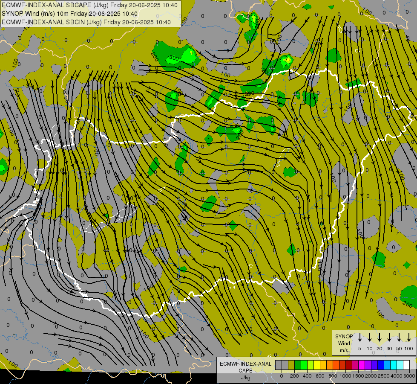This screenshot has width=417, height=384.
Task: Click the 100 m/s wind arrow in legend
Action: tap(409, 337)
